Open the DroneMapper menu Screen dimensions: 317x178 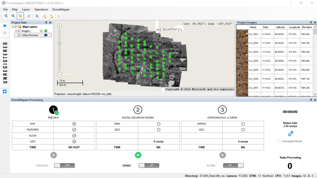[61, 10]
